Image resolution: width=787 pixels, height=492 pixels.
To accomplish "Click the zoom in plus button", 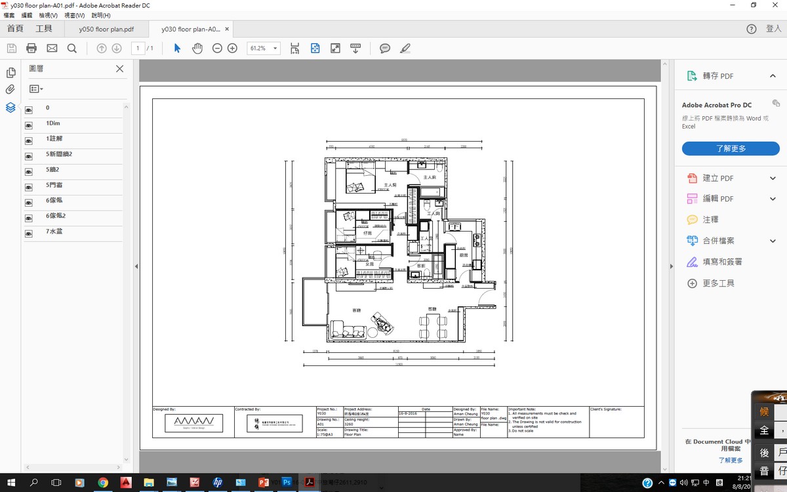I will 232,49.
